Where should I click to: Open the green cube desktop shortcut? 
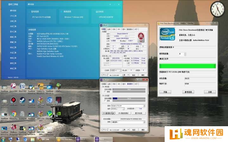pos(59,86)
